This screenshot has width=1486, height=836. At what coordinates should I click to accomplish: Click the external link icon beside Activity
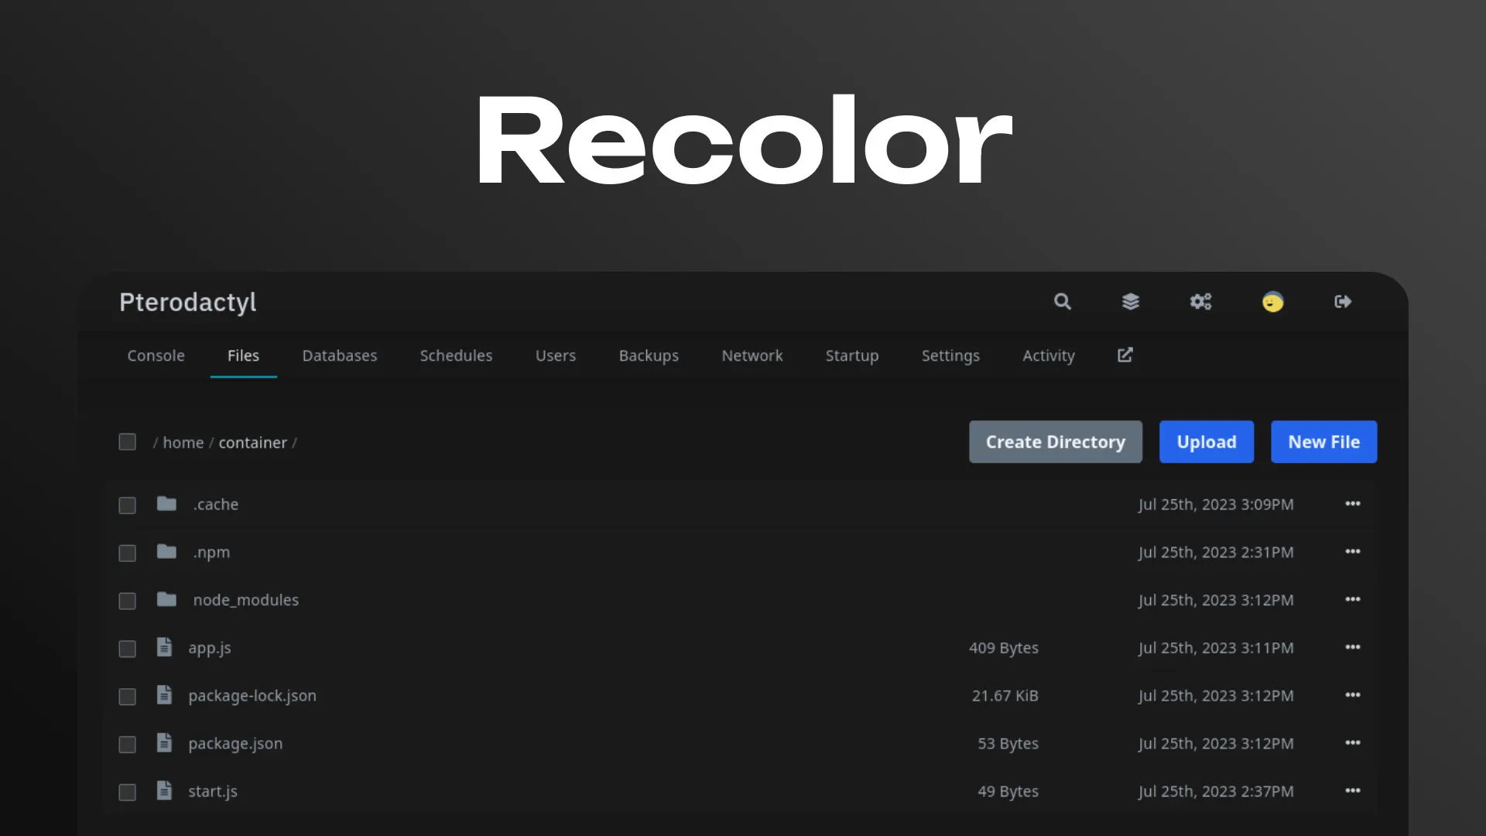tap(1125, 355)
